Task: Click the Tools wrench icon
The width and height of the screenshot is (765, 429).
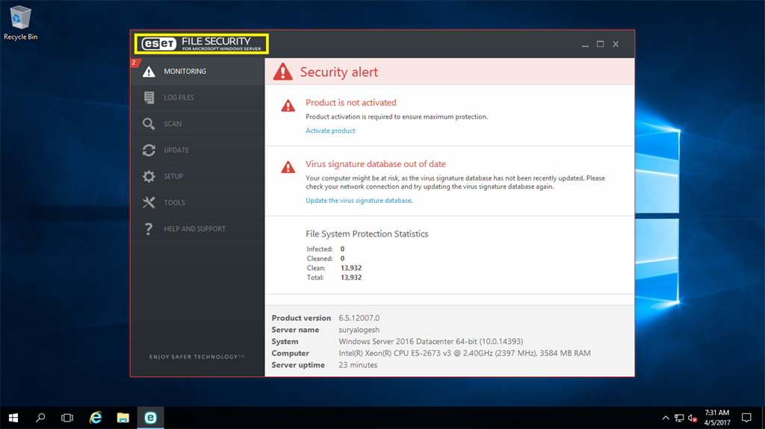Action: tap(149, 202)
